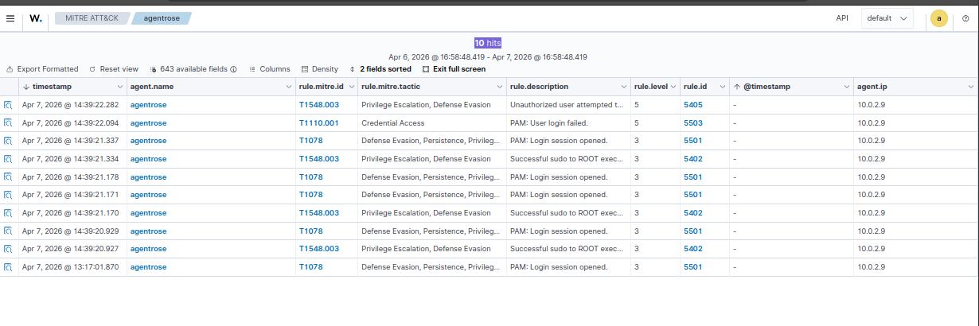Expand the agent.name column options chevron
979x326 pixels.
pos(289,86)
